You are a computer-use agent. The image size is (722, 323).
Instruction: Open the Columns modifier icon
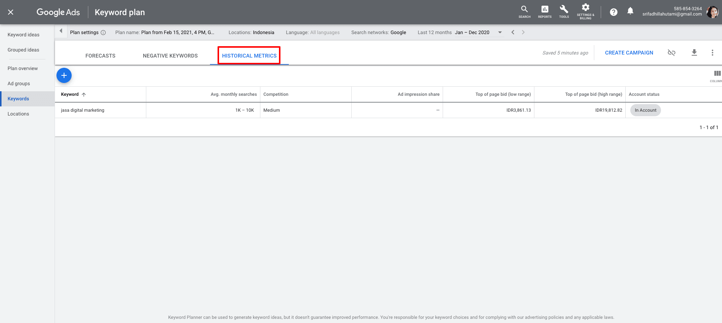[x=717, y=75]
